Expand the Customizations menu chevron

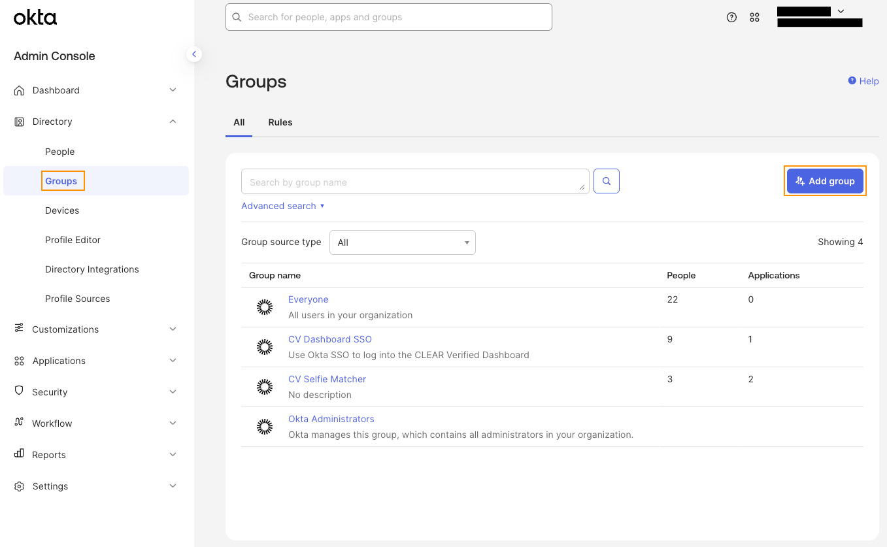coord(173,329)
